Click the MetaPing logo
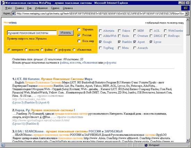This screenshot has height=148, width=191. [x=10, y=23]
